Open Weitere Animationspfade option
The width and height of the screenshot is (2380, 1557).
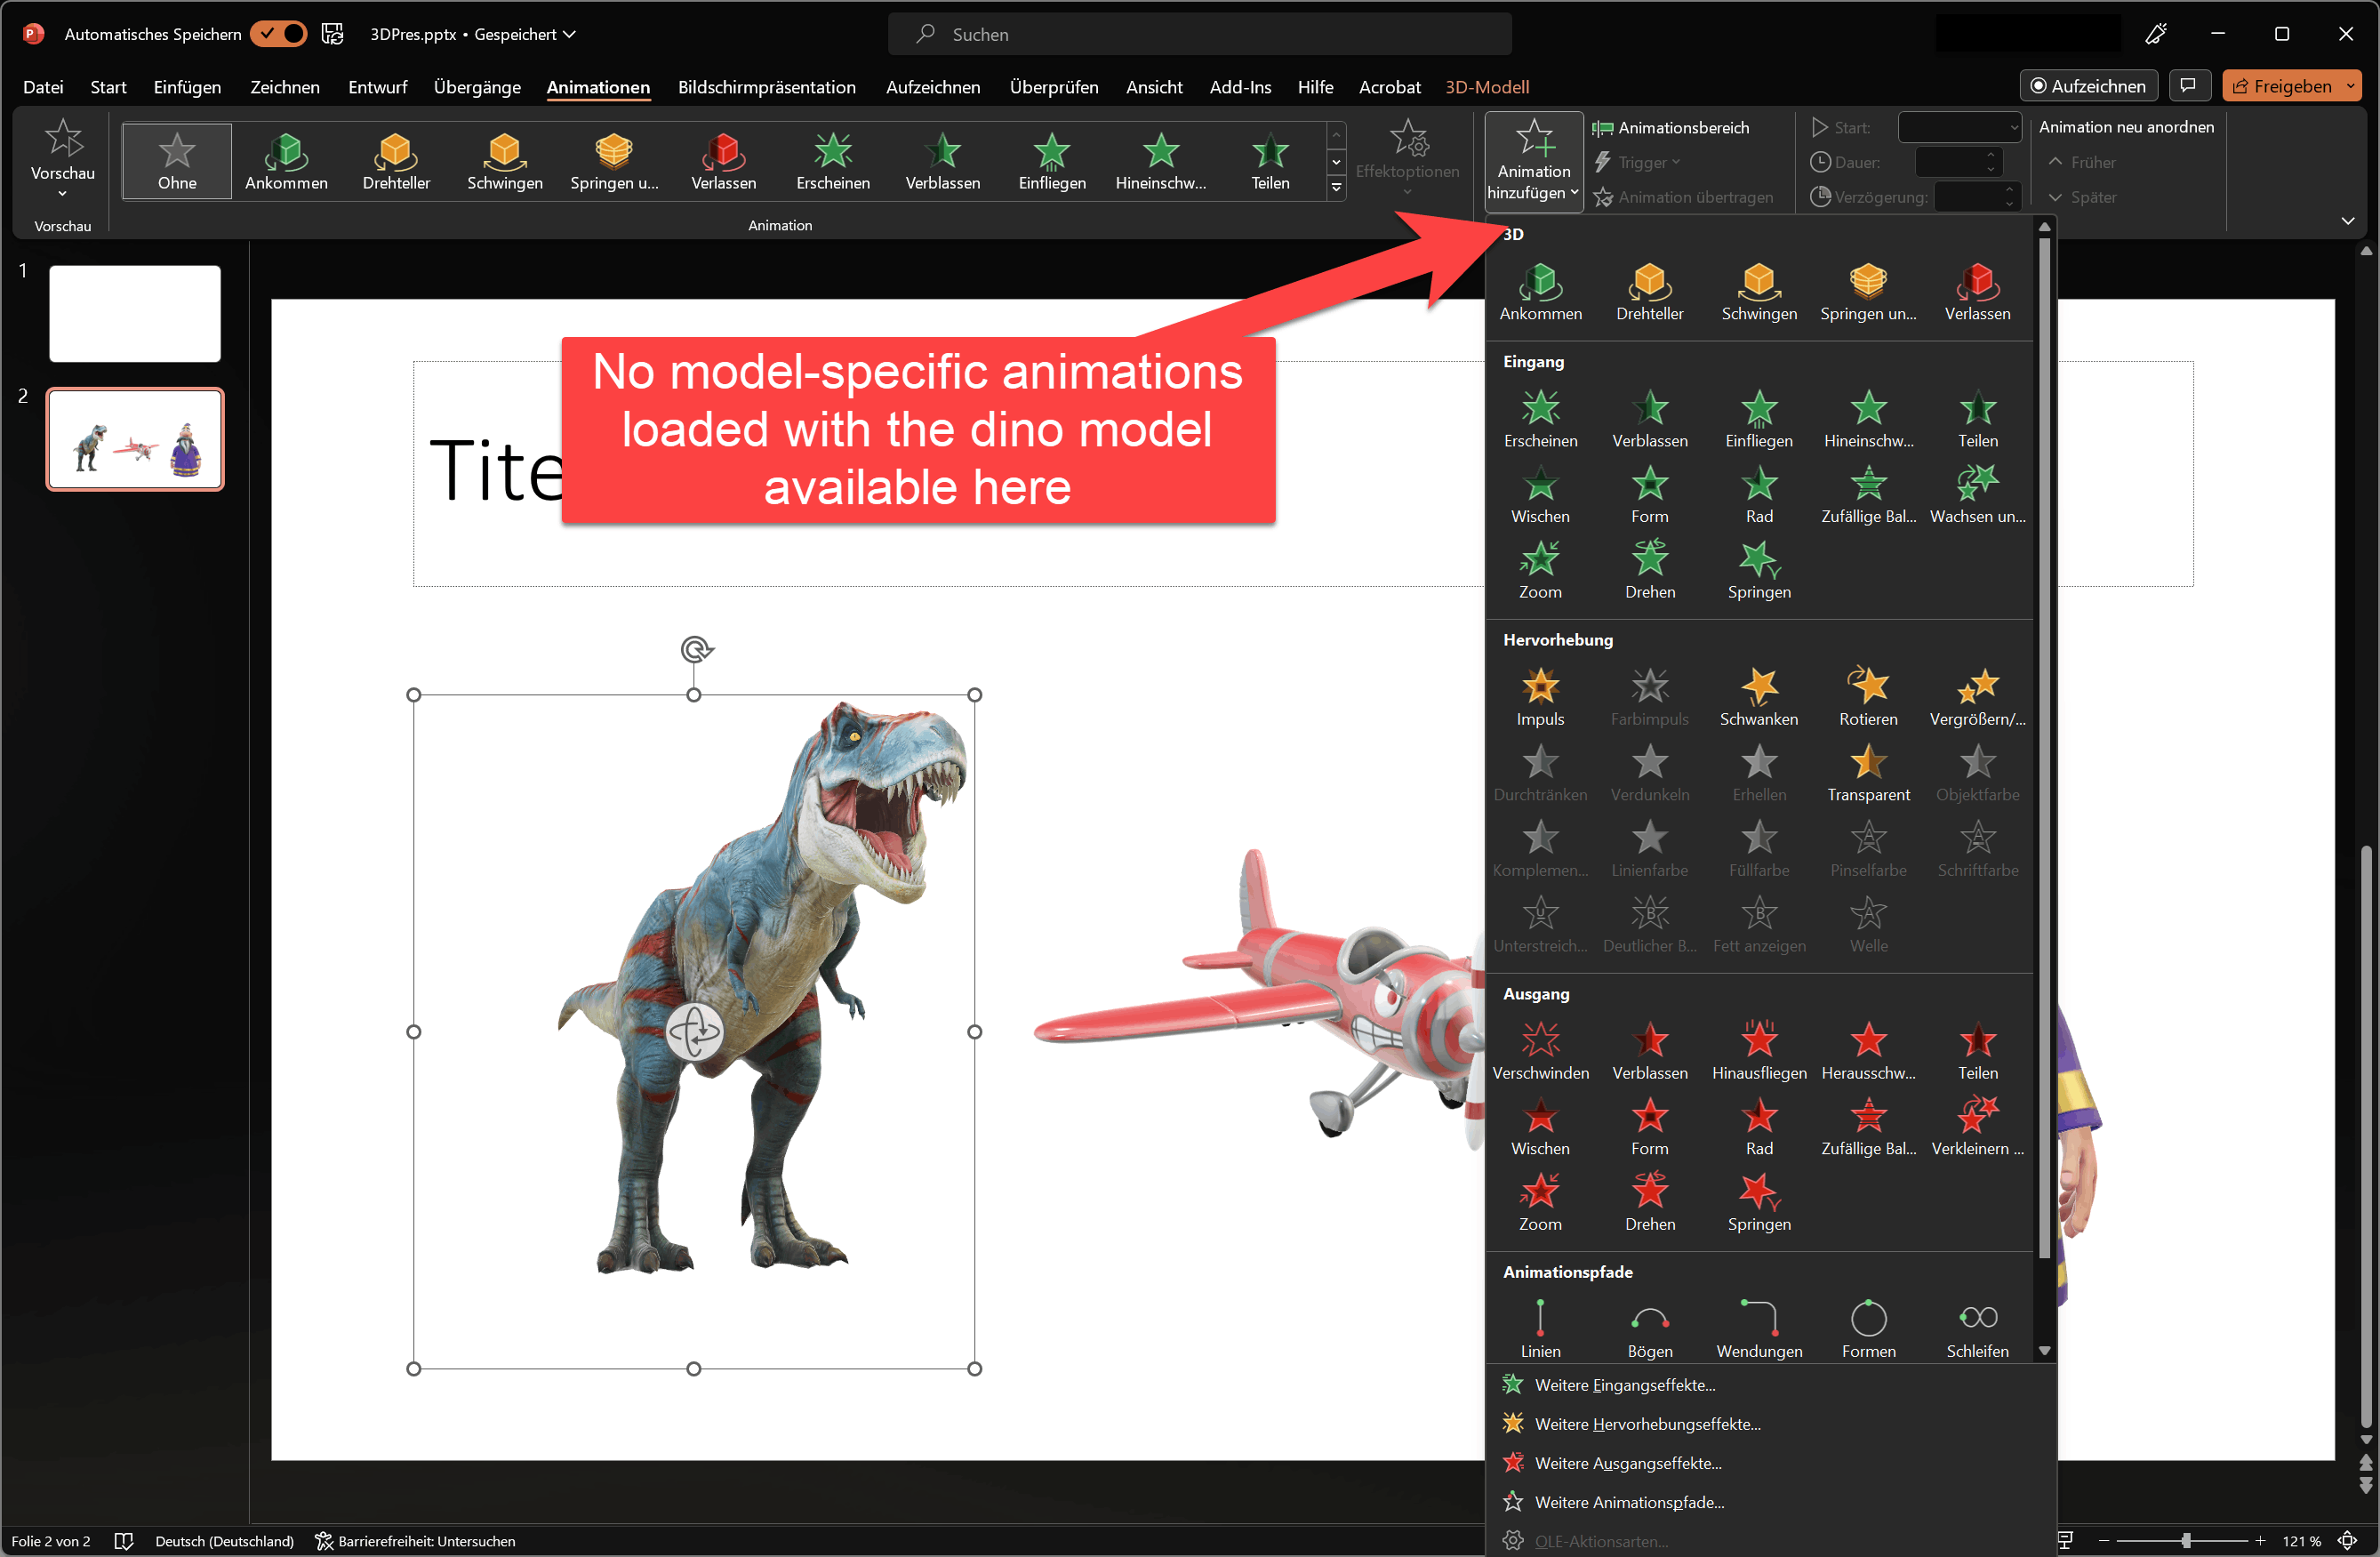(1628, 1501)
